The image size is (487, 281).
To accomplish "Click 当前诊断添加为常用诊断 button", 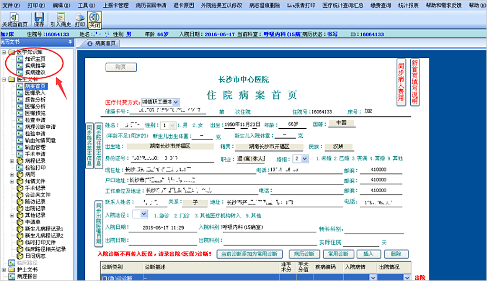I will click(249, 254).
